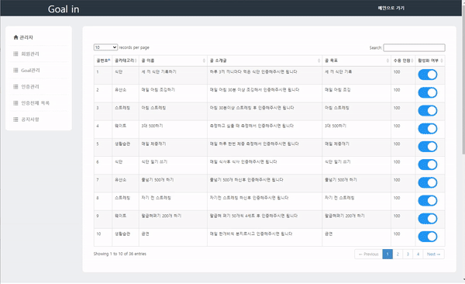Screen dimensions: 465x284
Task: Click '팔굽혀펴기 200개 하기' in the 골 이름 column
Action: [x=161, y=216]
